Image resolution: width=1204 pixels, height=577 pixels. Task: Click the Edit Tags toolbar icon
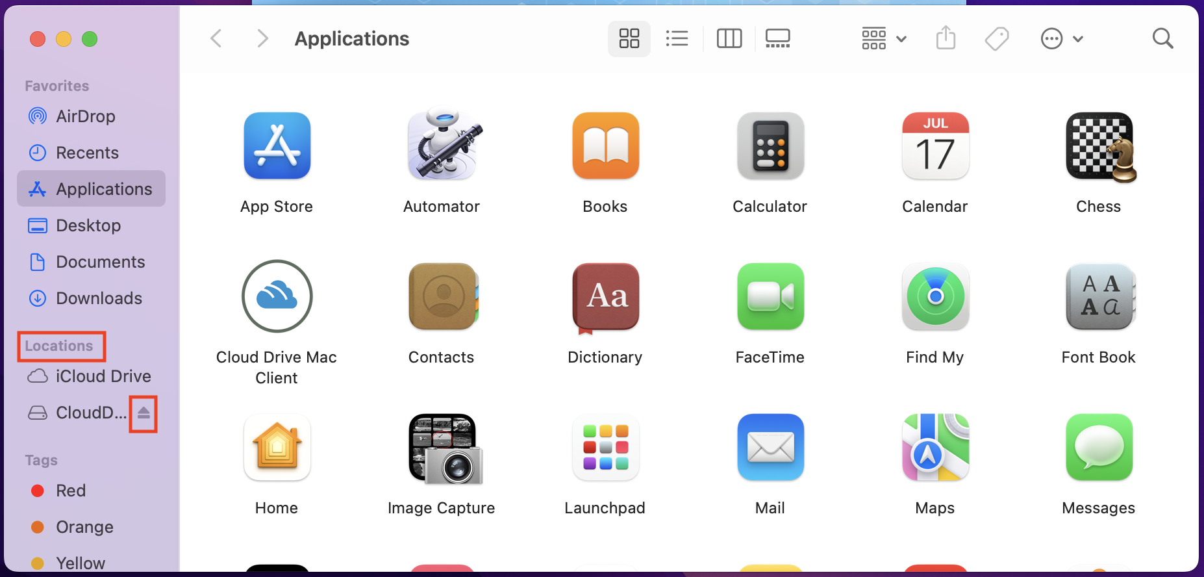(997, 39)
